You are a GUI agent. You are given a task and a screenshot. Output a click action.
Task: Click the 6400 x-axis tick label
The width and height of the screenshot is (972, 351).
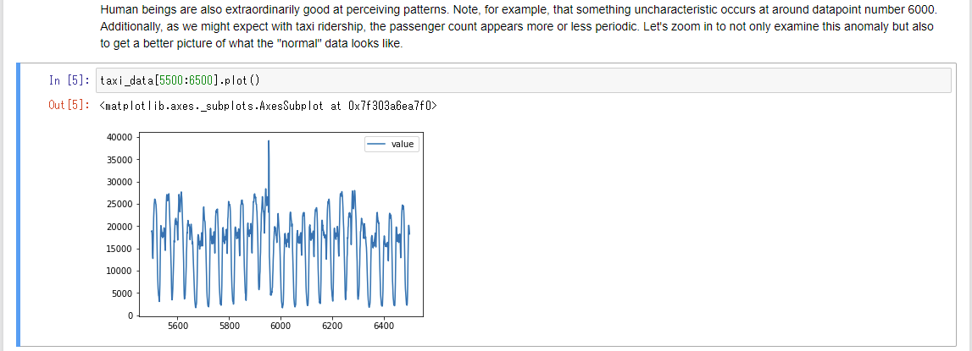[x=384, y=326]
